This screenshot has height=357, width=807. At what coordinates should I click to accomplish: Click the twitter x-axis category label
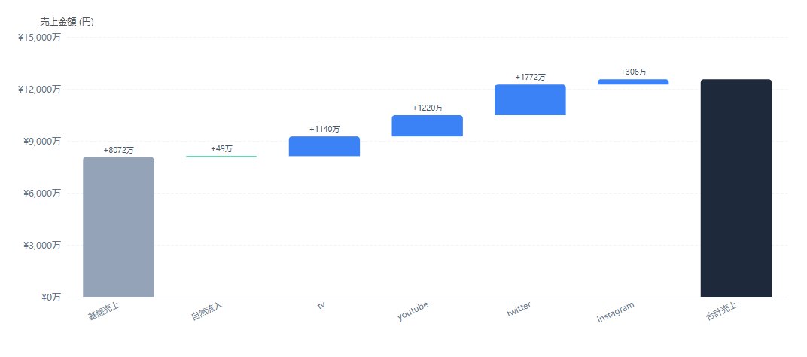[x=519, y=310]
